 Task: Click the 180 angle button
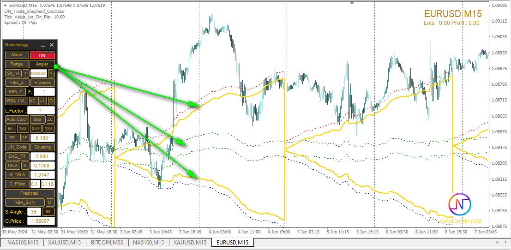point(23,129)
